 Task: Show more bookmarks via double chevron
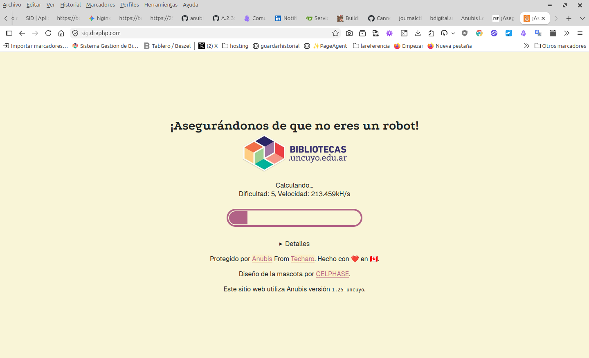coord(526,46)
